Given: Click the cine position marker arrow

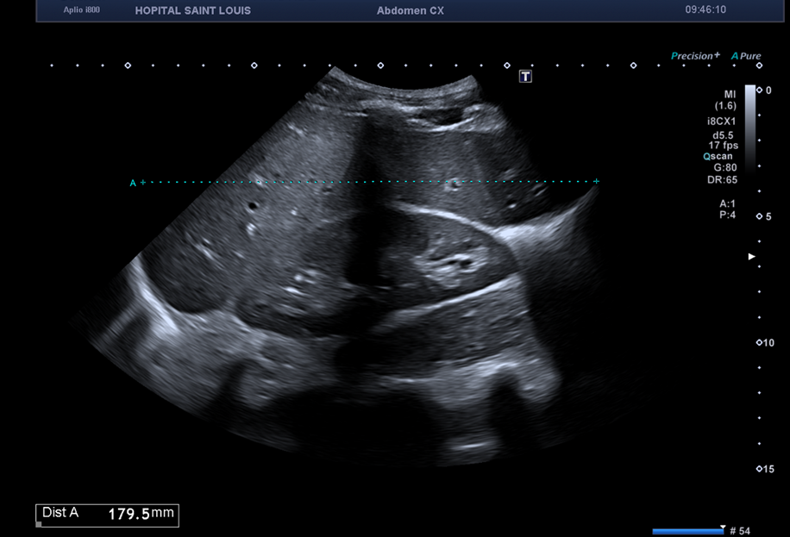Looking at the screenshot, I should pos(722,525).
